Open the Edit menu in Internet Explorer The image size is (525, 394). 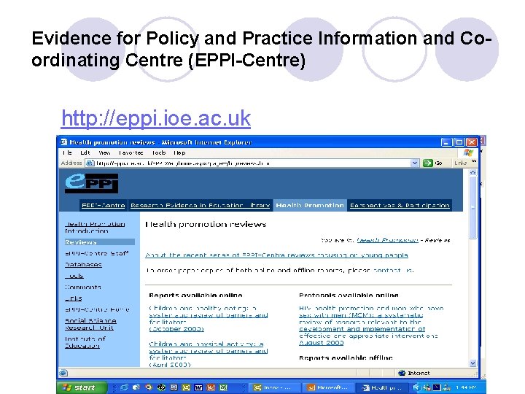(85, 152)
